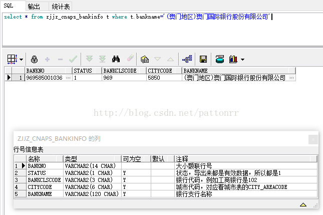
Task: Click the BANKNO column header in results
Action: pyautogui.click(x=49, y=71)
